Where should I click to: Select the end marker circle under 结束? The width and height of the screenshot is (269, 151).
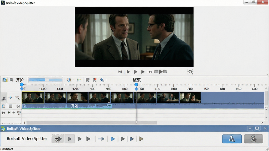136,85
